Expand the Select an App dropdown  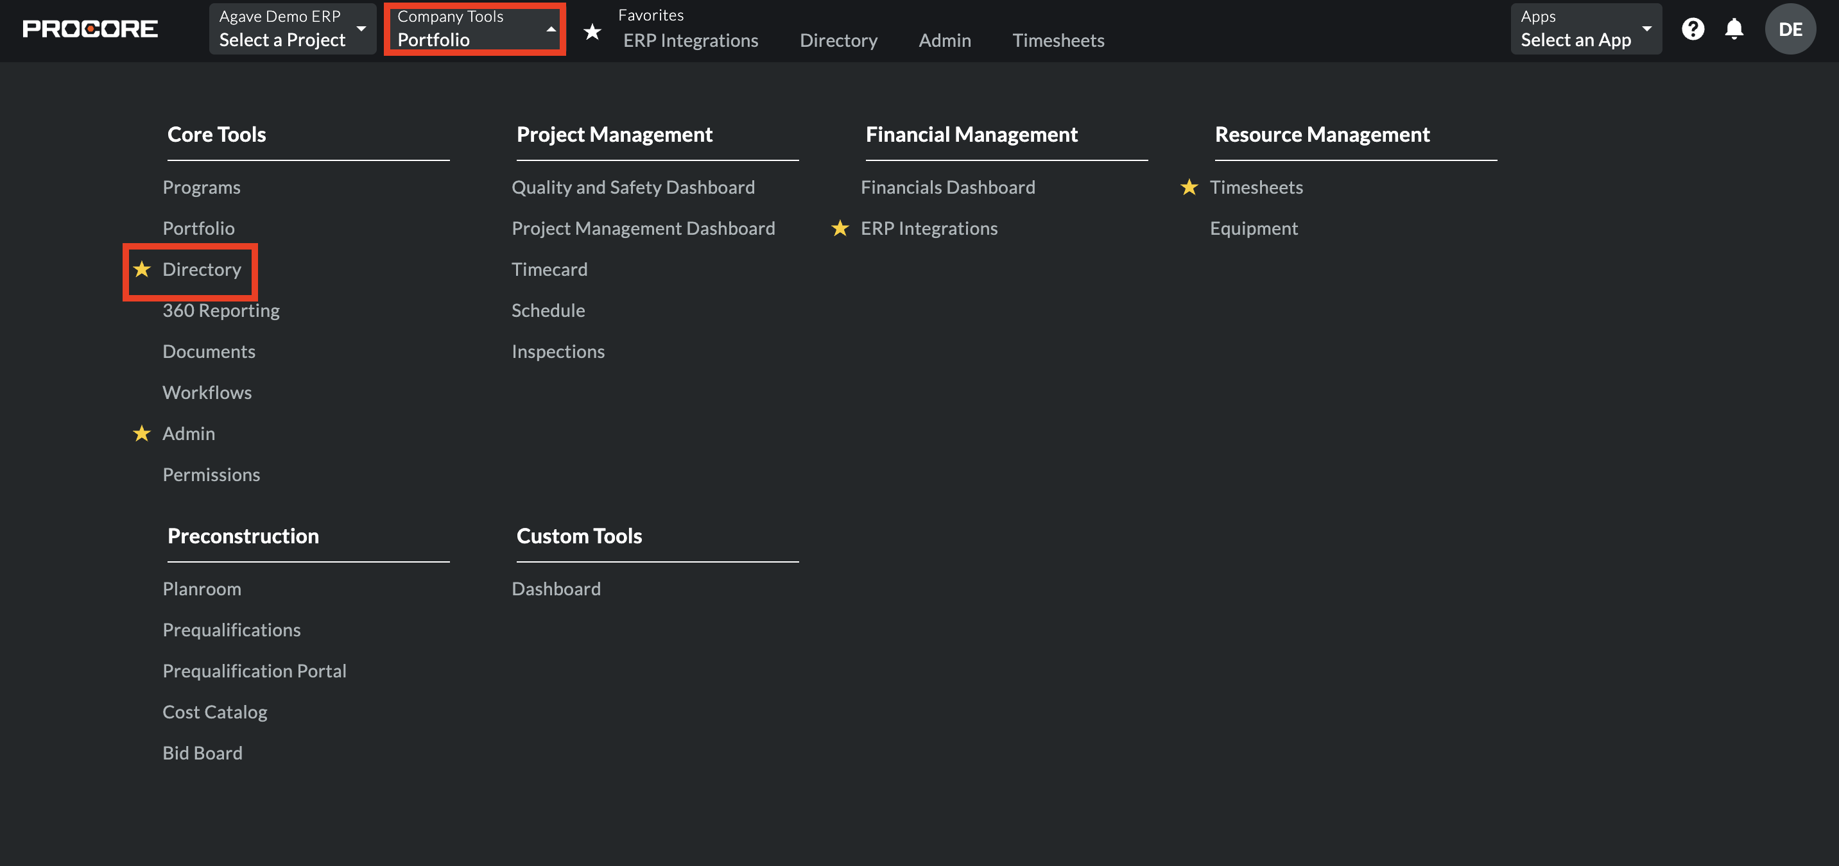[1585, 28]
